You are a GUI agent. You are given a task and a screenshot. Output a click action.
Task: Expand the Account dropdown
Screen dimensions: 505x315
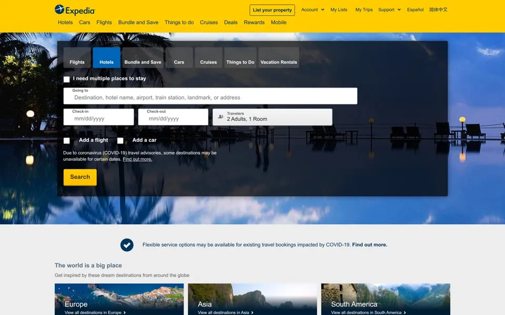[x=312, y=9]
